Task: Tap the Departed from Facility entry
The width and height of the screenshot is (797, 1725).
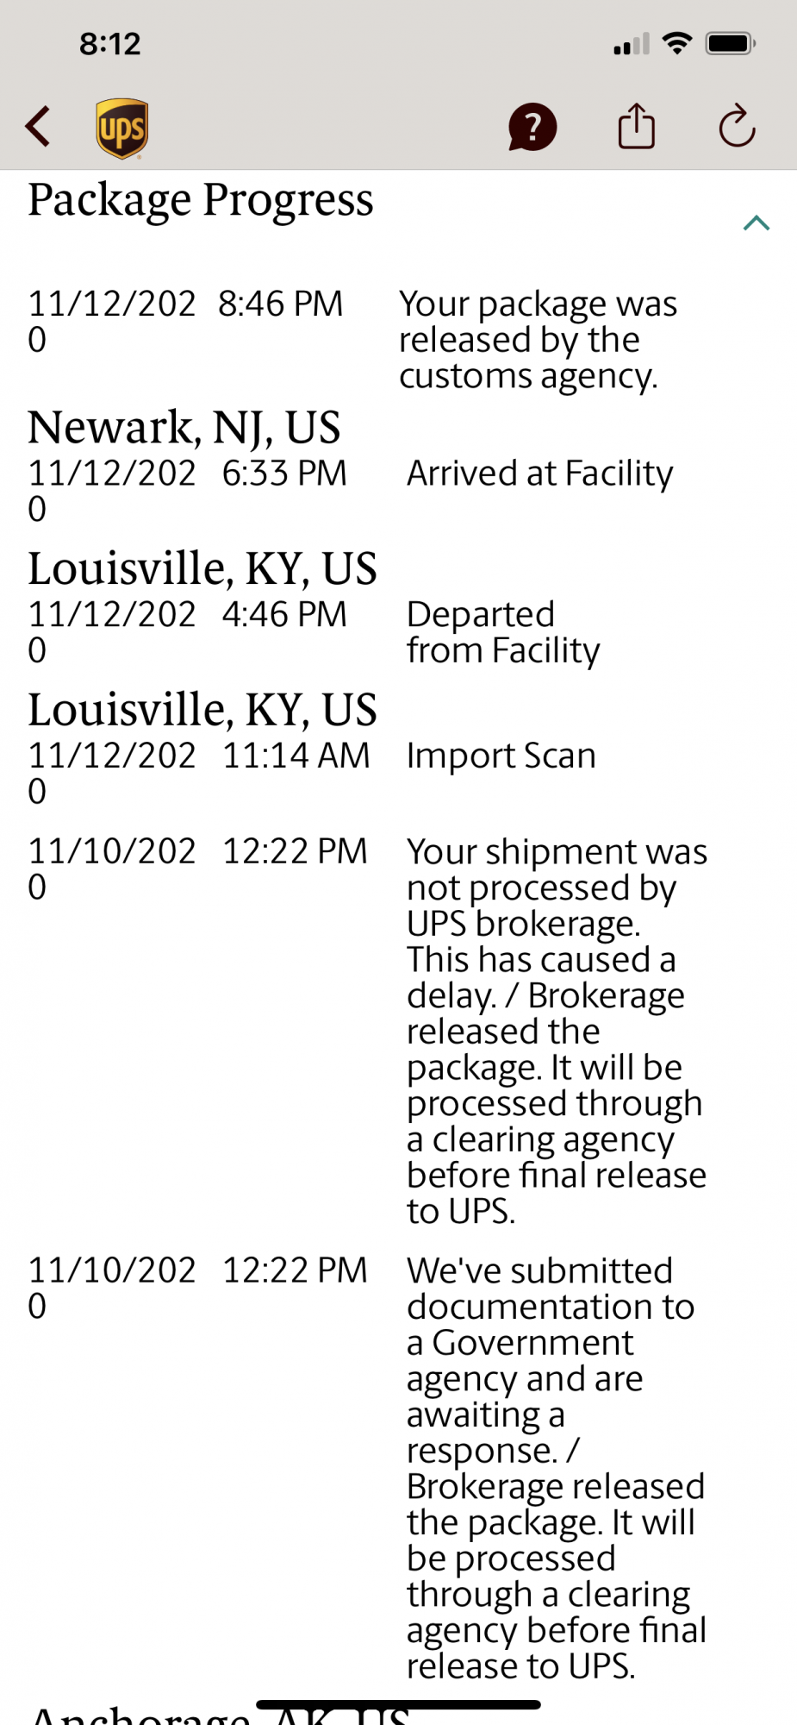Action: point(503,632)
